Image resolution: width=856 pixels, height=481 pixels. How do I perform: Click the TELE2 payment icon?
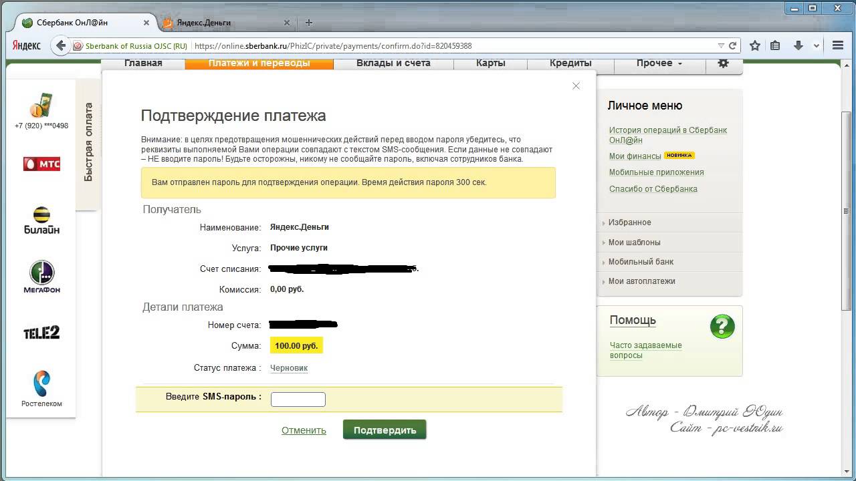(41, 333)
